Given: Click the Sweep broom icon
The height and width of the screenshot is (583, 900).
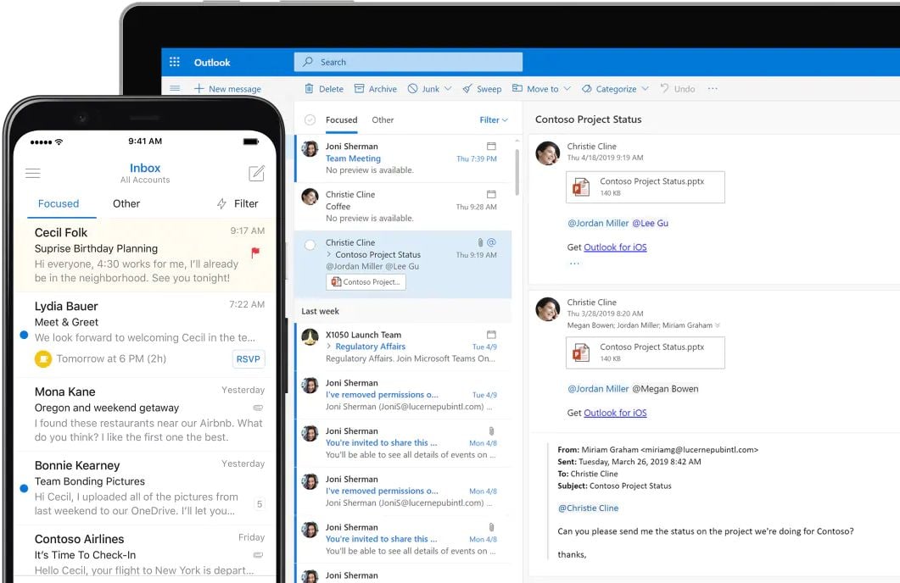Looking at the screenshot, I should [x=468, y=89].
